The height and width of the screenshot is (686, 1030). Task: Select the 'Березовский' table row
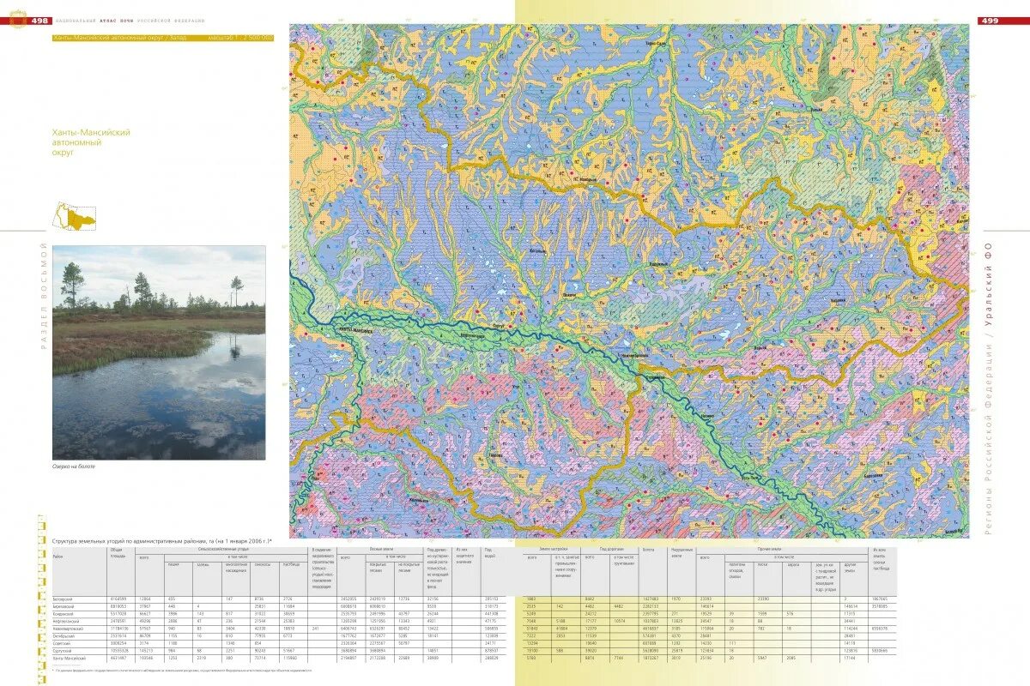pos(475,606)
